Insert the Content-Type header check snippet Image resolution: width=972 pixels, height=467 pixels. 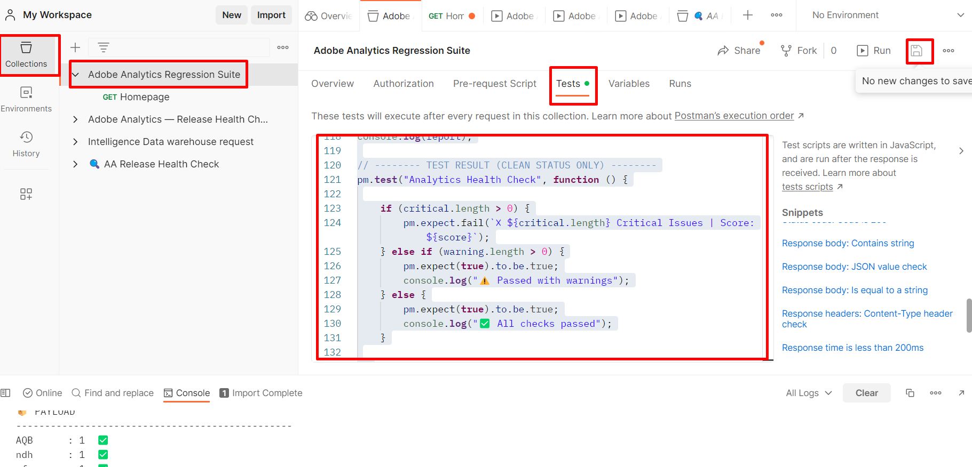[x=867, y=319]
